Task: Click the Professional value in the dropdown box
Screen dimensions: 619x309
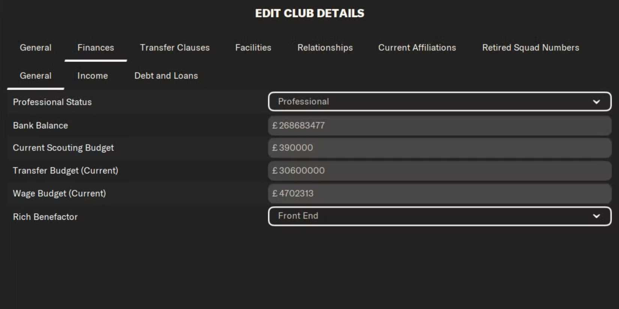Action: coord(303,102)
